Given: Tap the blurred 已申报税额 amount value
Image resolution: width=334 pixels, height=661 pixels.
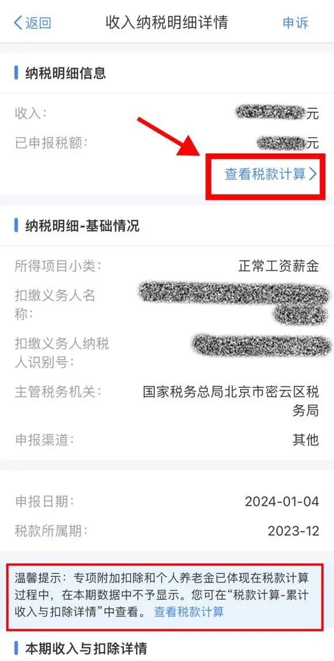Looking at the screenshot, I should (280, 143).
